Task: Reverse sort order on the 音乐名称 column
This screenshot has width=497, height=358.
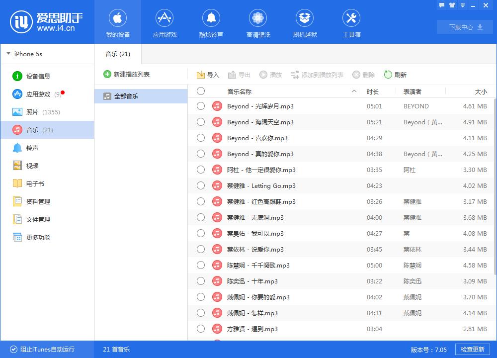Action: (354, 91)
